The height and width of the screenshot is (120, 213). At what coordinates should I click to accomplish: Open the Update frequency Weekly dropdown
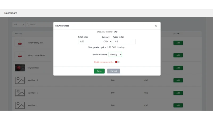115,54
